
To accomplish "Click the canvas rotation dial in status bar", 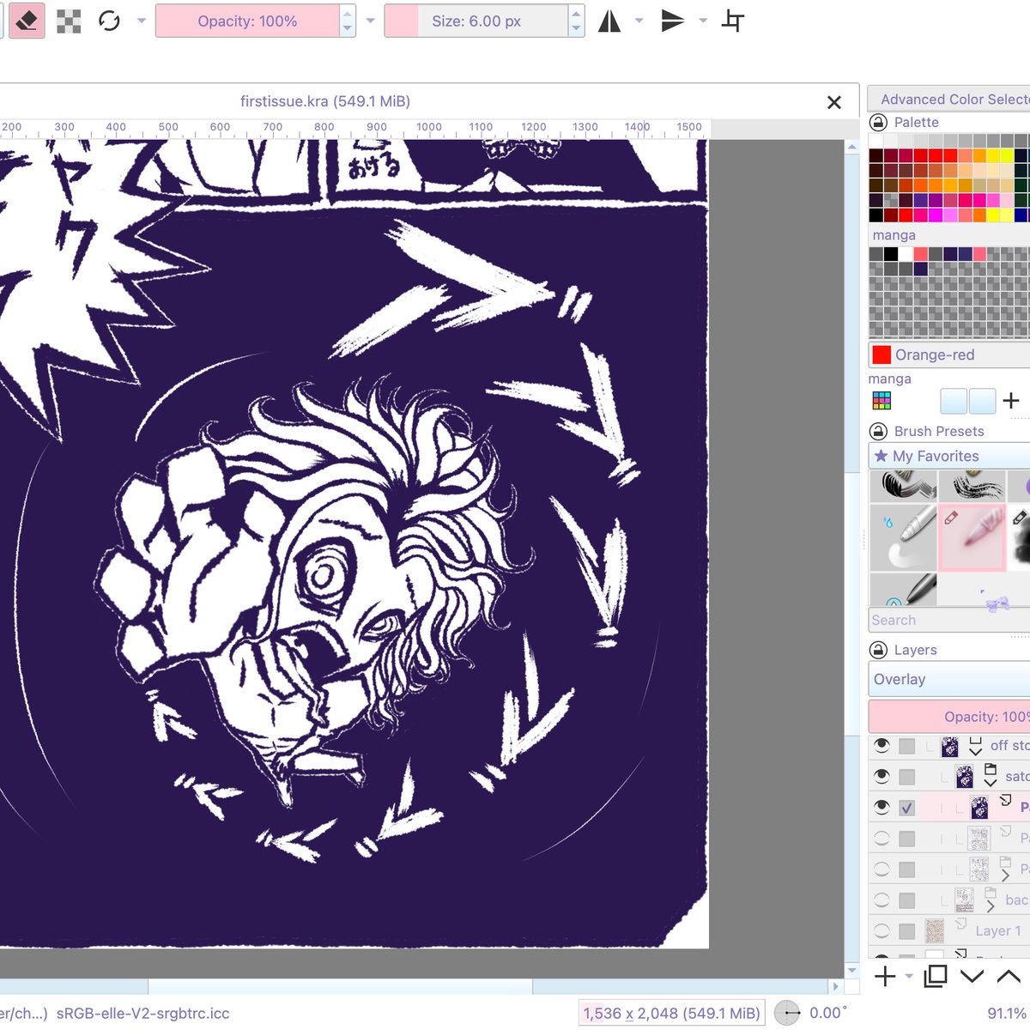I will tap(787, 1013).
